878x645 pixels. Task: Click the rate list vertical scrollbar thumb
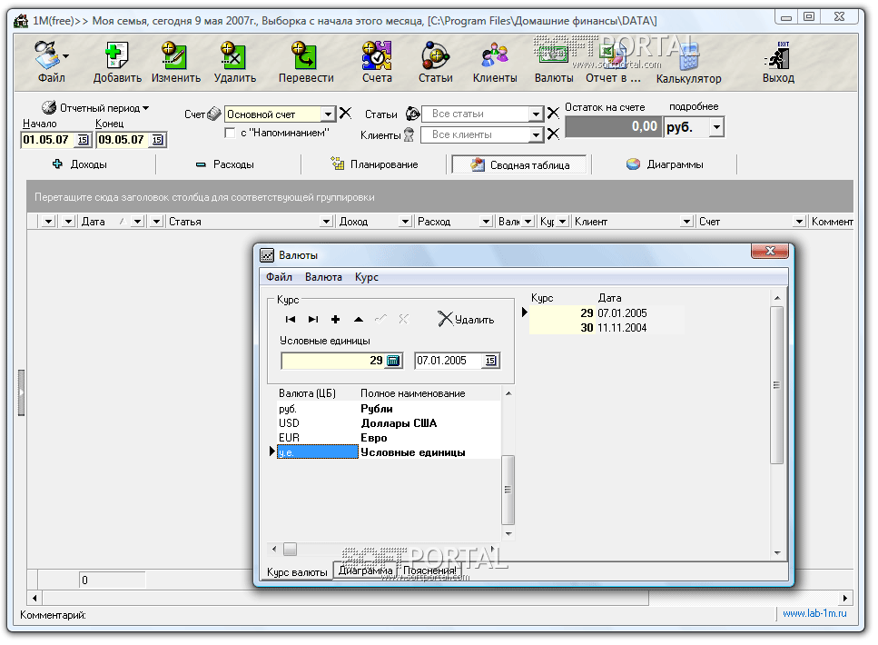[x=776, y=384]
